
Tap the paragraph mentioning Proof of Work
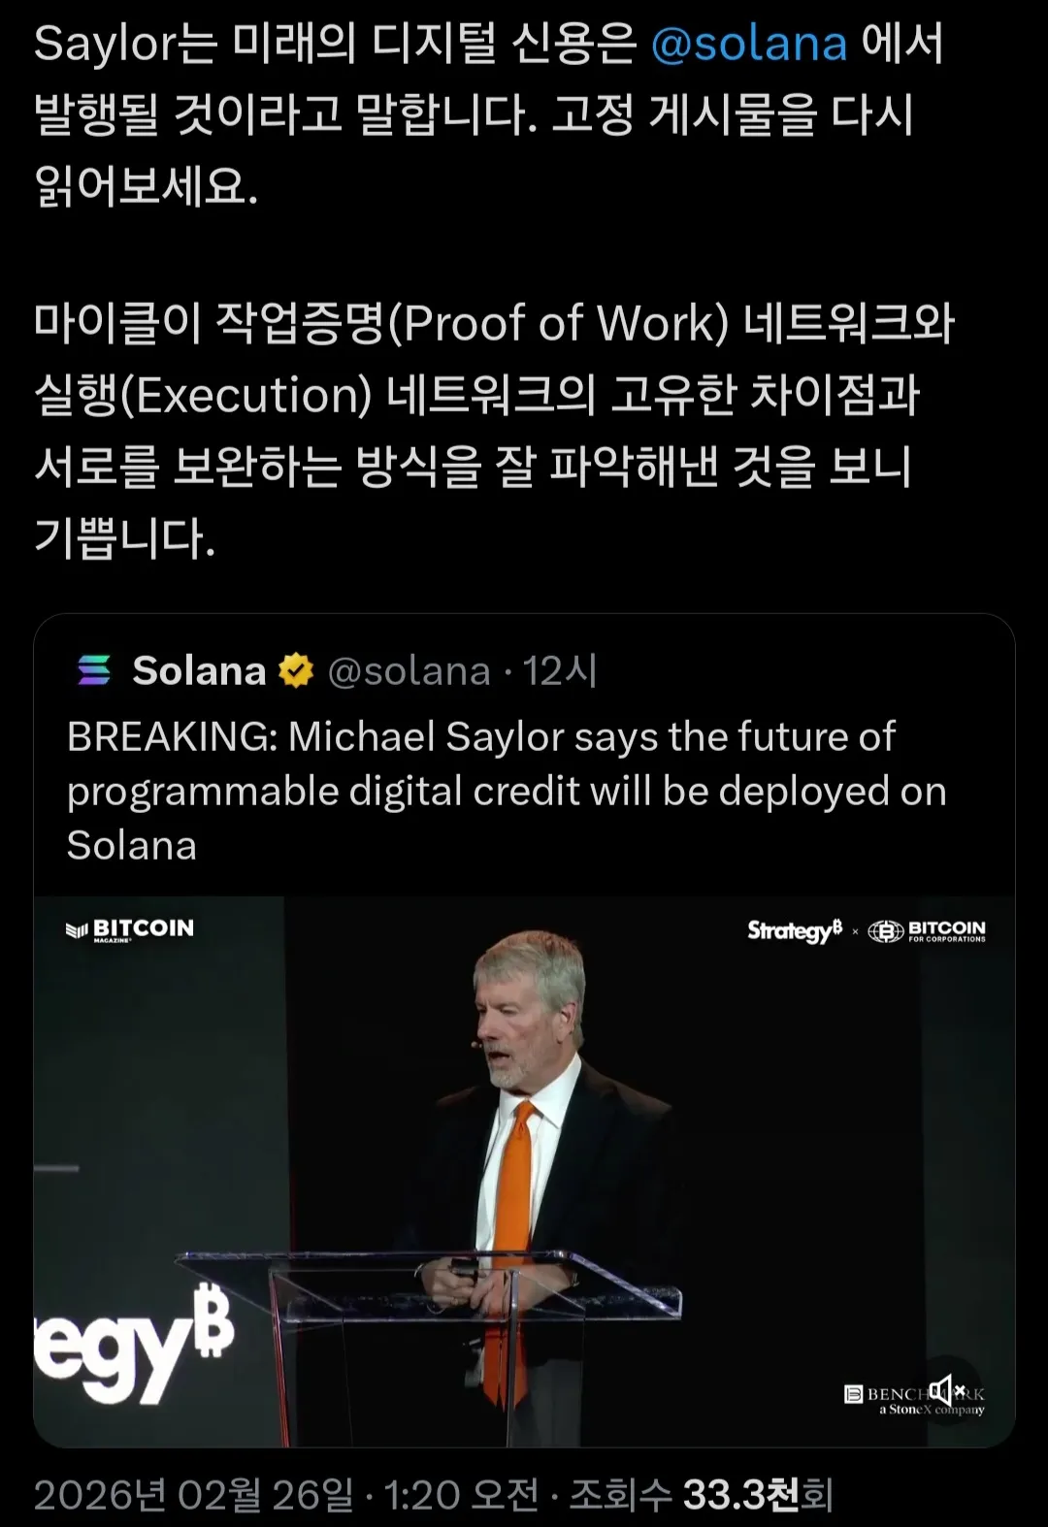coord(495,431)
